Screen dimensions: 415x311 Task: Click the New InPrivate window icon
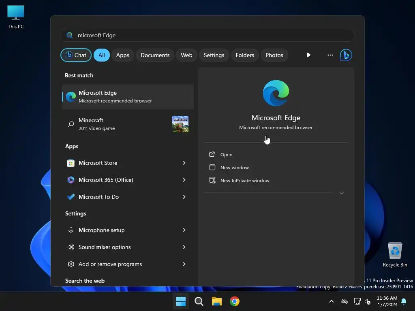(x=212, y=180)
